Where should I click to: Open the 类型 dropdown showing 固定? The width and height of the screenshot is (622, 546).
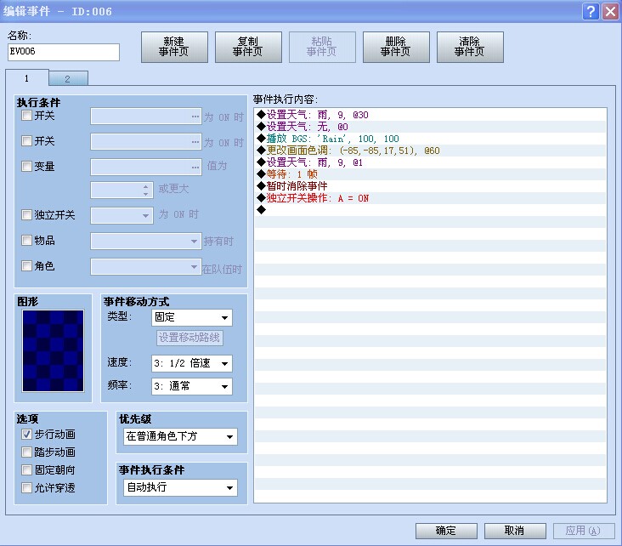pos(191,318)
